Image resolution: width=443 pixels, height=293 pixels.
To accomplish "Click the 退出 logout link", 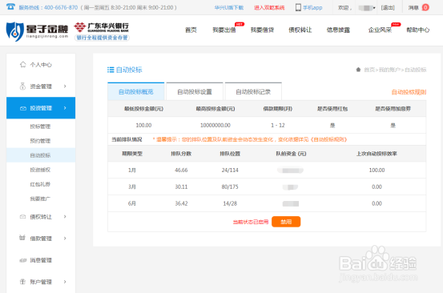I will coord(388,8).
